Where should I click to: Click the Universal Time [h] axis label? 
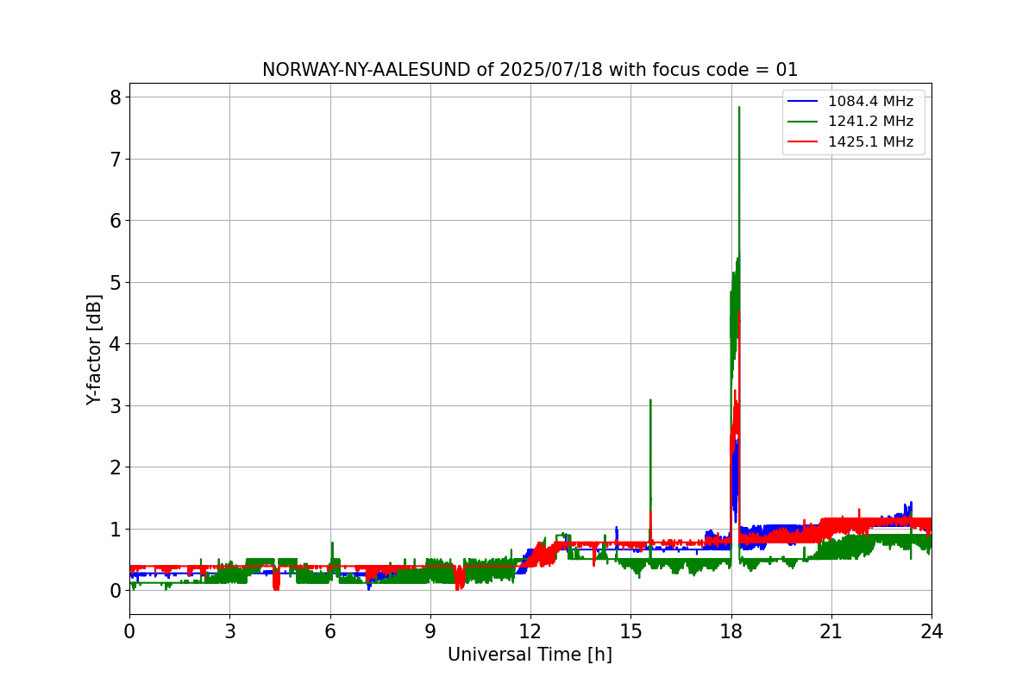[x=530, y=655]
